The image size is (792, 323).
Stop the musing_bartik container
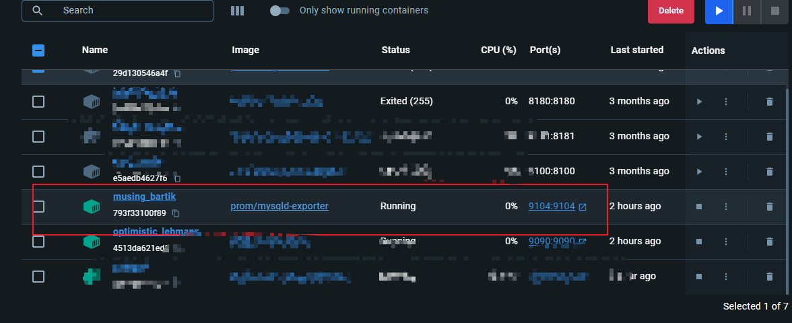click(699, 207)
